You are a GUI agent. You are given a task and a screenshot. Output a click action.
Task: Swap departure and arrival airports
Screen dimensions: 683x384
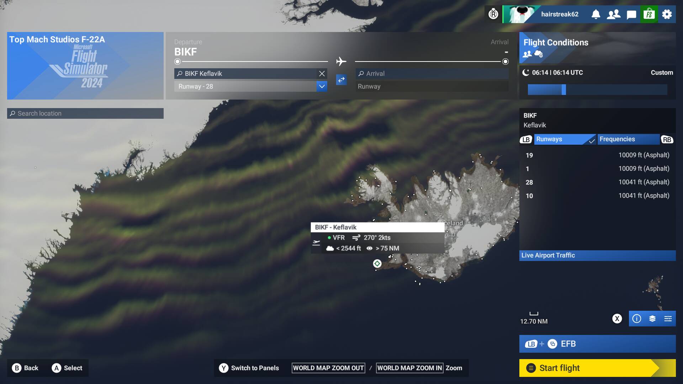(x=341, y=80)
